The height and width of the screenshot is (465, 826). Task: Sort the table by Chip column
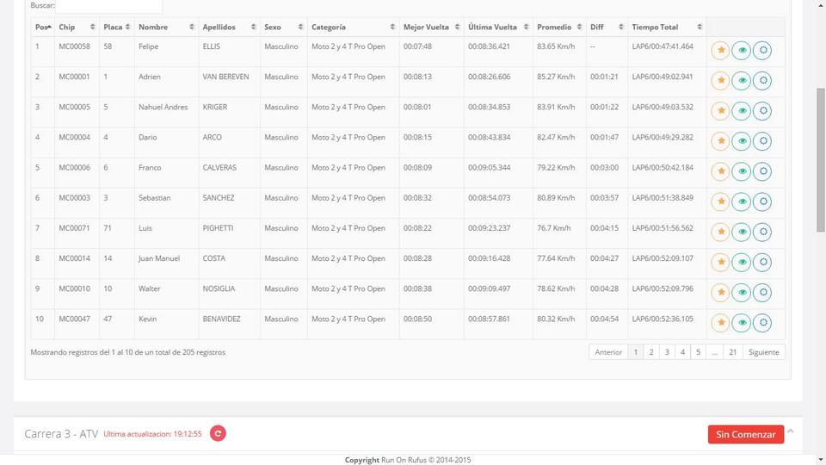[x=77, y=27]
